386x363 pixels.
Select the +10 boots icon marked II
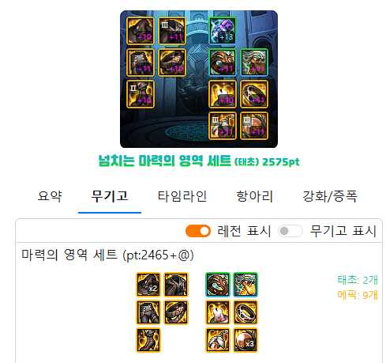(141, 94)
